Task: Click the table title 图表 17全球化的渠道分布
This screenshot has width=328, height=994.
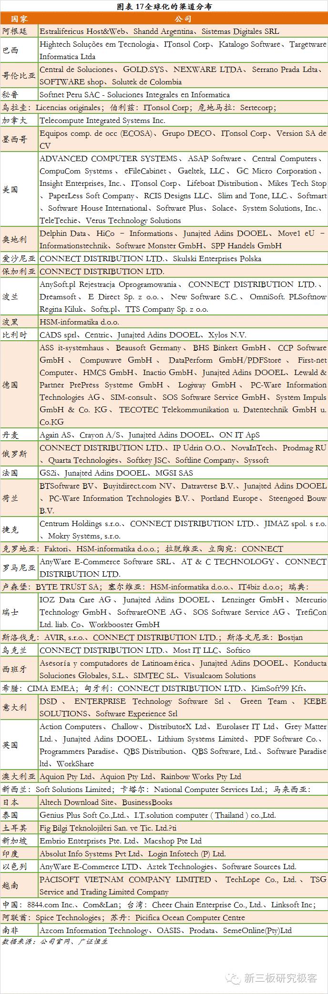Action: (x=164, y=7)
